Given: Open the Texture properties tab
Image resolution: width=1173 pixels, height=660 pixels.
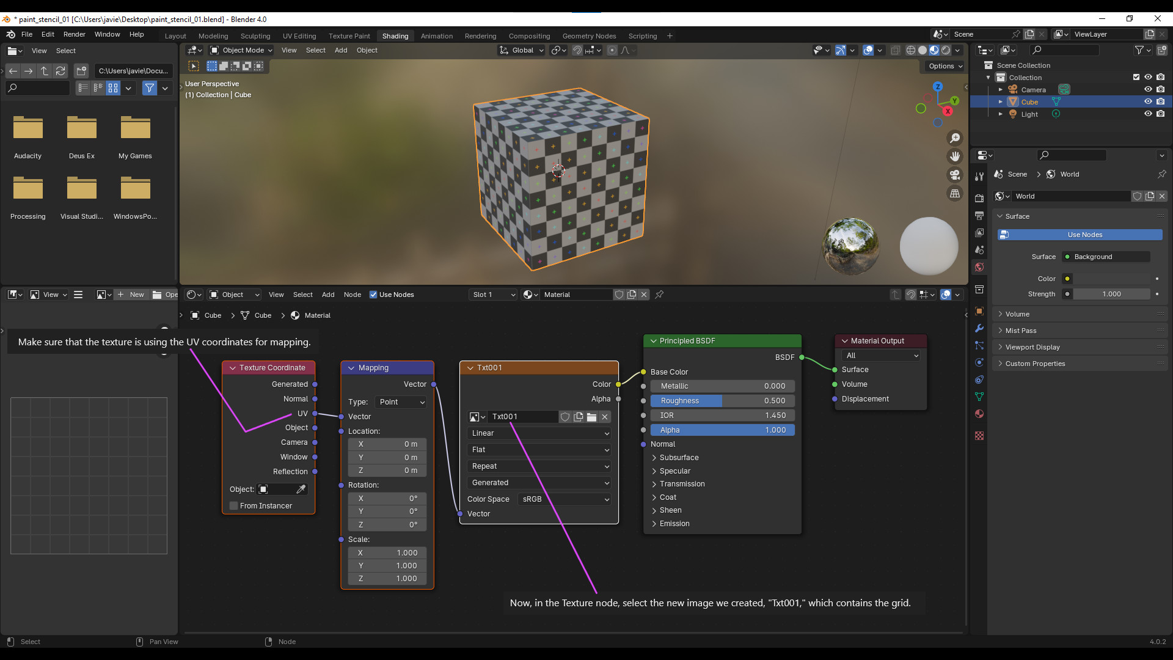Looking at the screenshot, I should [979, 435].
